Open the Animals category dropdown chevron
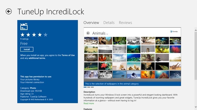Viewport: 197px width, 110px height. coord(107,34)
